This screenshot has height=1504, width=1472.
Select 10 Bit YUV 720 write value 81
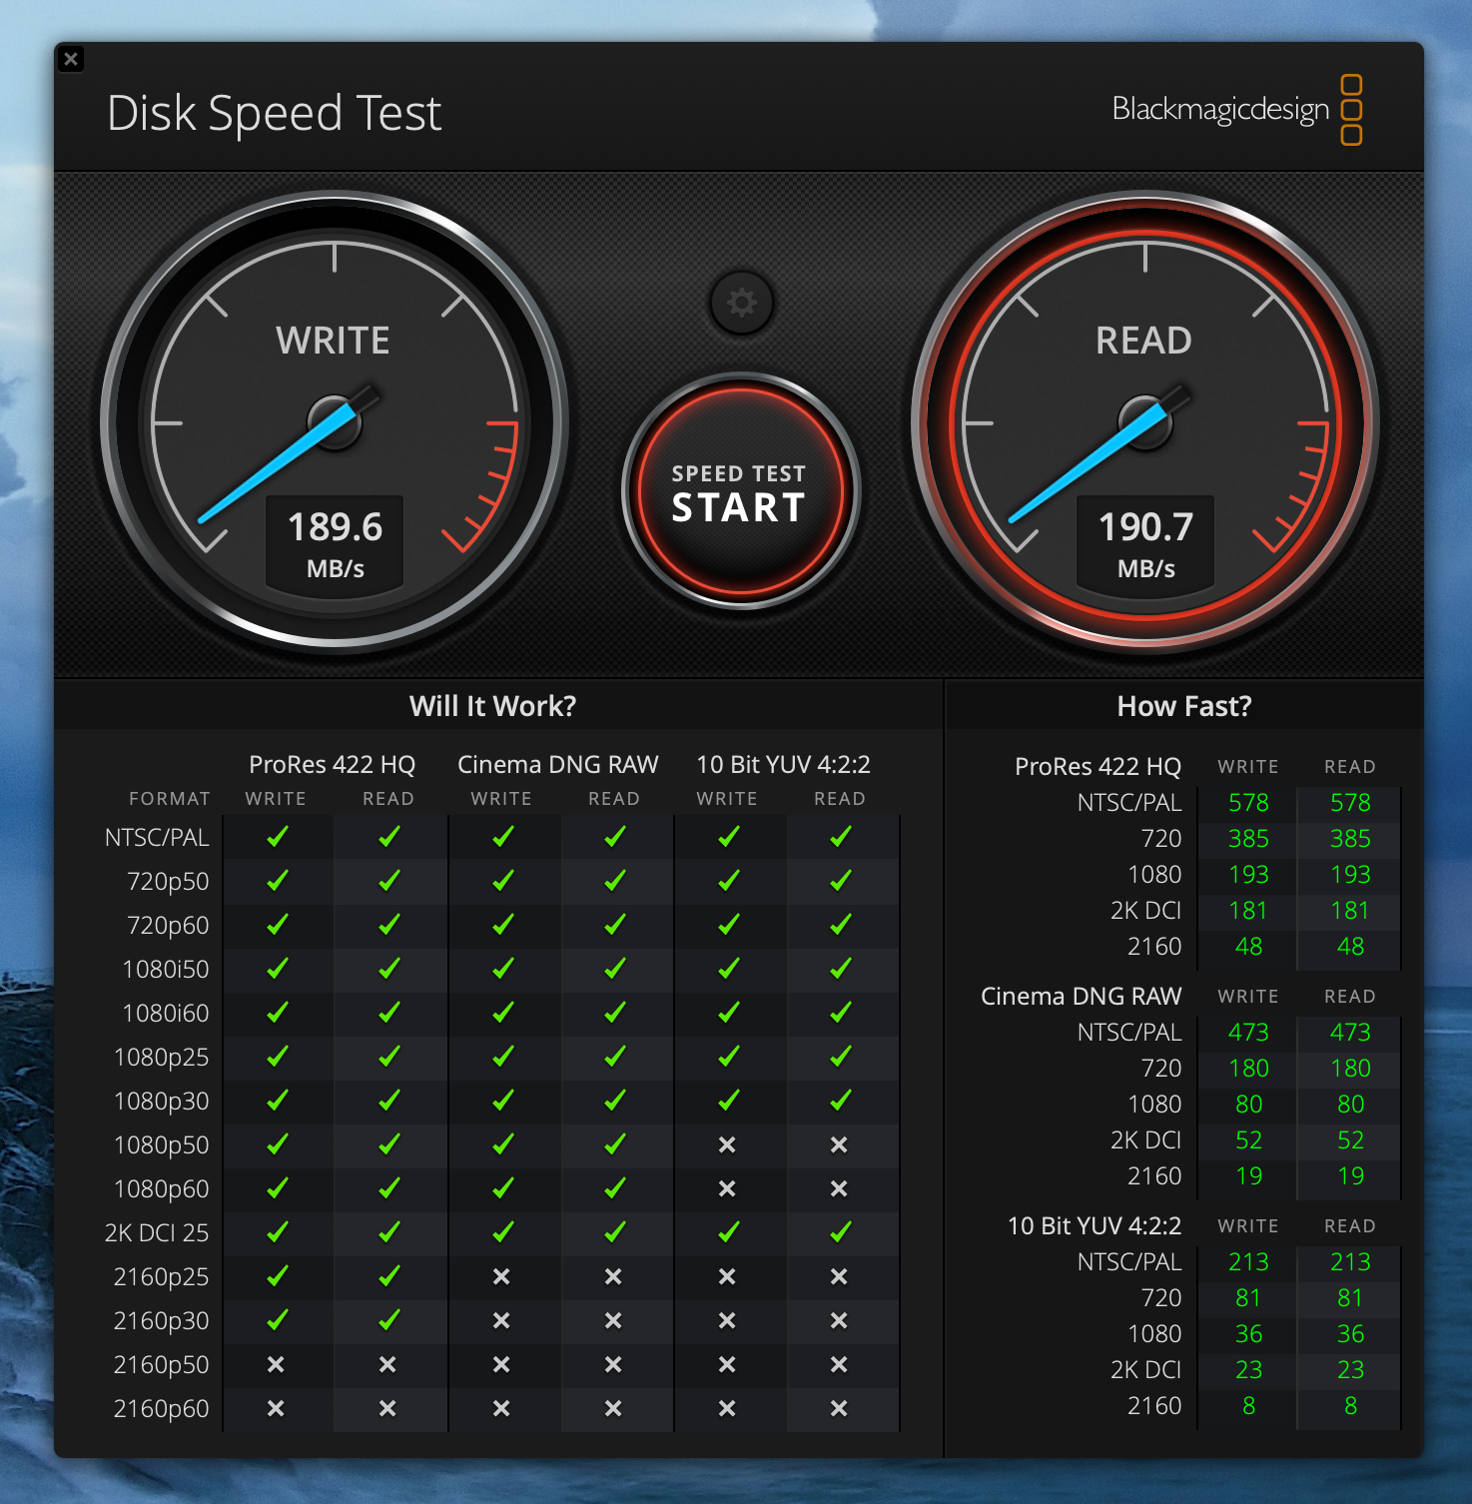pos(1248,1297)
